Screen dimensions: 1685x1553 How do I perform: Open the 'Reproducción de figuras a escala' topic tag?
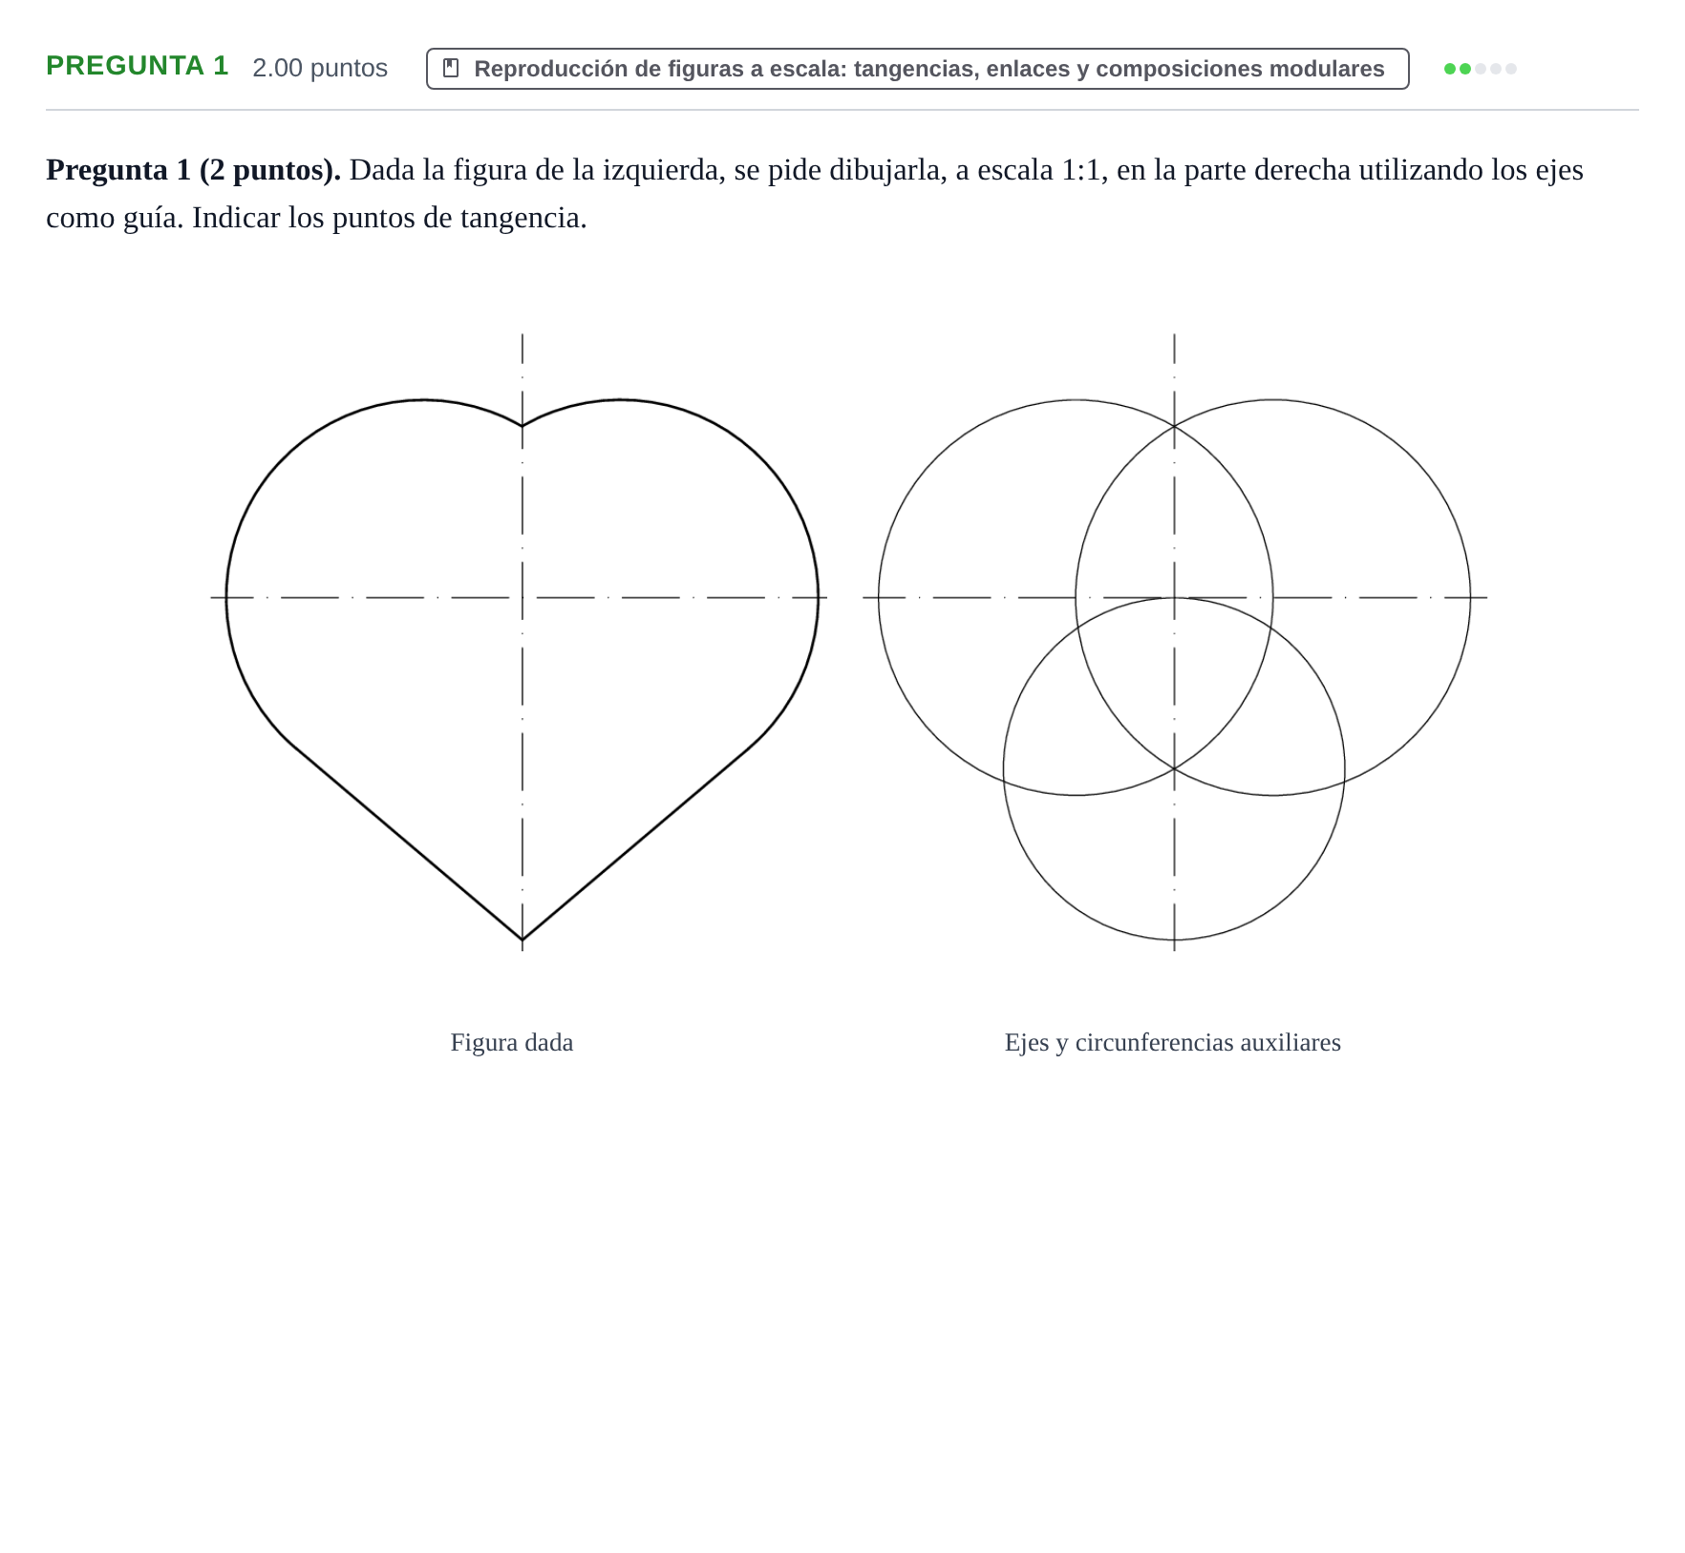(x=917, y=69)
